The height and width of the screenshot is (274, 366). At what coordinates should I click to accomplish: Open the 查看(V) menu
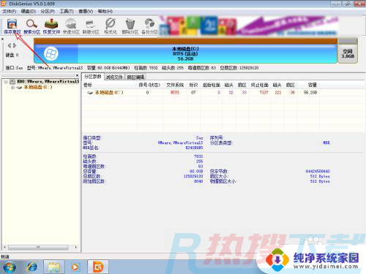[x=86, y=11]
